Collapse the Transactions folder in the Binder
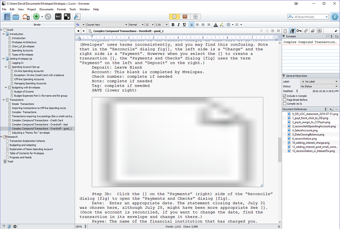Image resolution: width=340 pixels, height=229 pixels. (x=3, y=100)
